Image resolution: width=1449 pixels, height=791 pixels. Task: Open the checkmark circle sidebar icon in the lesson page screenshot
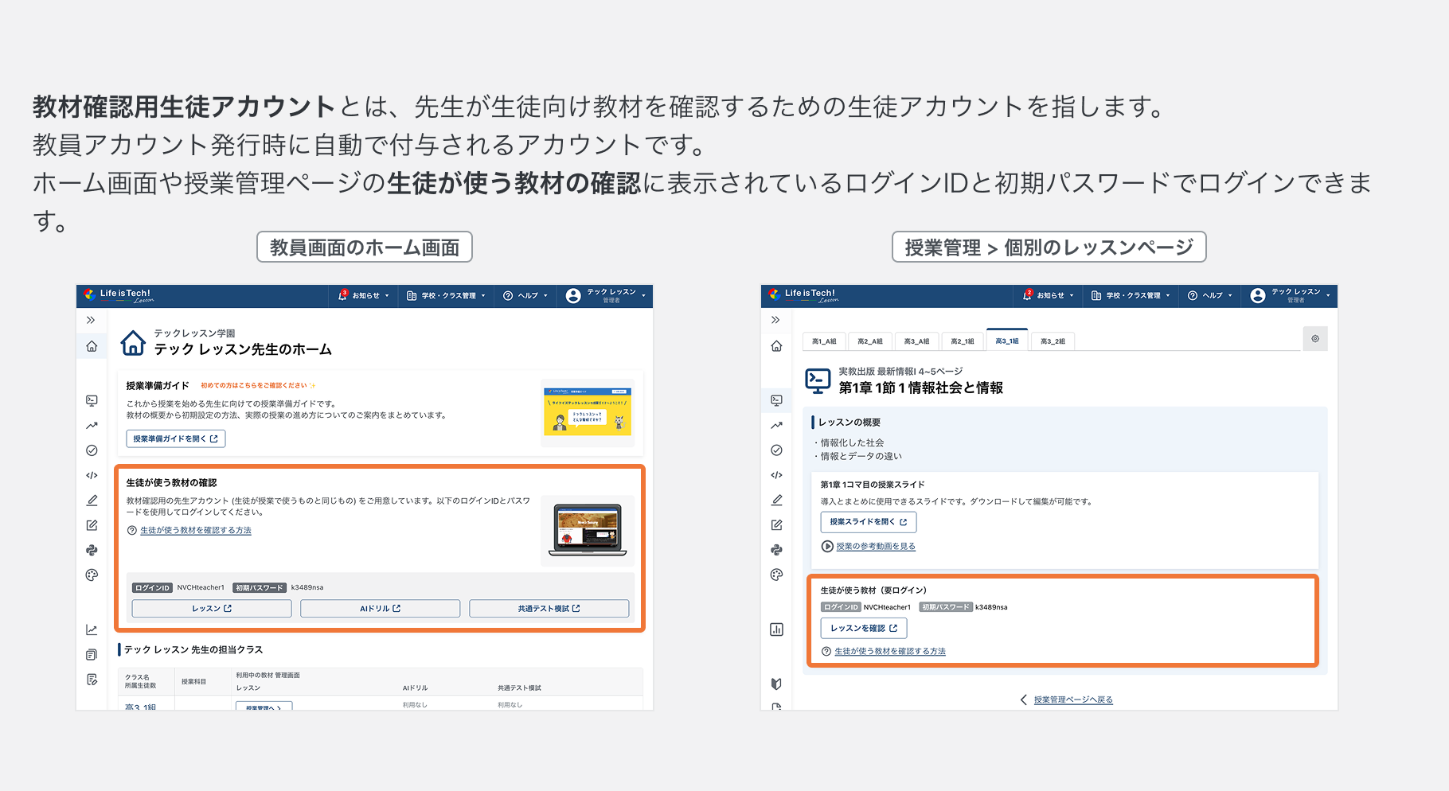click(x=776, y=450)
